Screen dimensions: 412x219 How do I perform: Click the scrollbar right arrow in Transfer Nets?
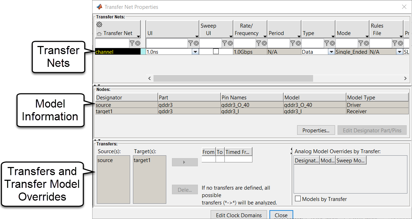(x=405, y=78)
